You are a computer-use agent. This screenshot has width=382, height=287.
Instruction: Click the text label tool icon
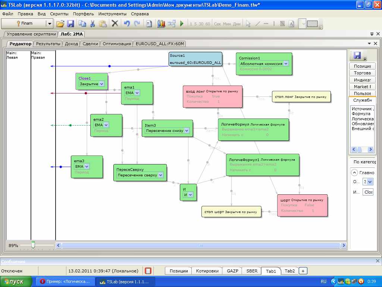[x=291, y=24]
